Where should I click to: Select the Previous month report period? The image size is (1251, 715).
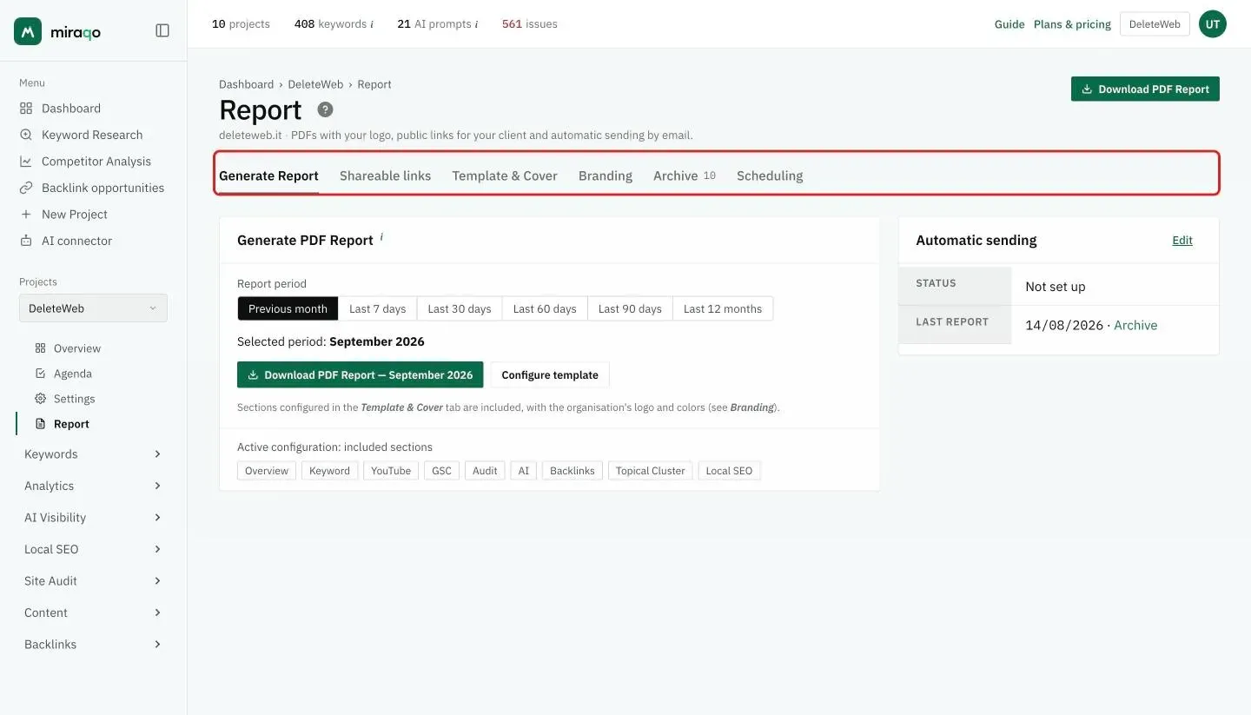tap(288, 308)
